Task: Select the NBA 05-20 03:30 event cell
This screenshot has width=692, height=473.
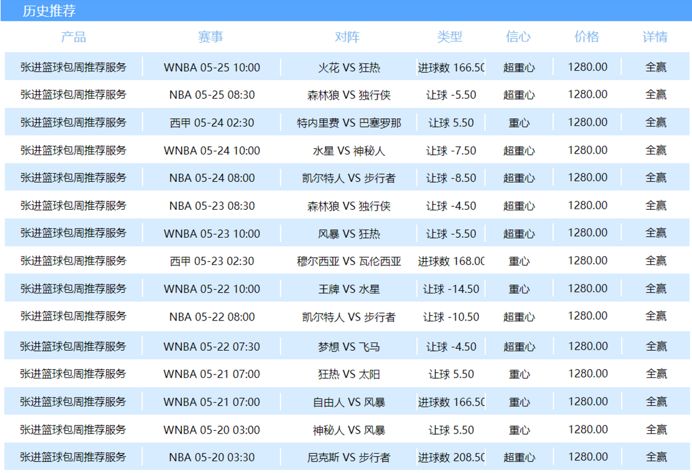Action: pyautogui.click(x=212, y=457)
